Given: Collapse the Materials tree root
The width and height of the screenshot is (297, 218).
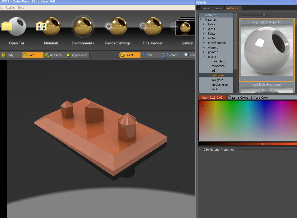Looking at the screenshot, I should pyautogui.click(x=201, y=20).
